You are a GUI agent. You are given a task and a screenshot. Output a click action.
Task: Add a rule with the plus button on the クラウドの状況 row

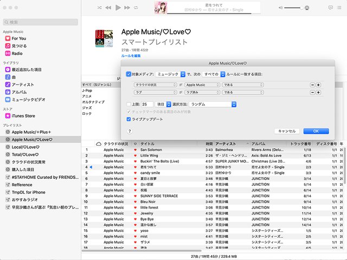[x=319, y=84]
